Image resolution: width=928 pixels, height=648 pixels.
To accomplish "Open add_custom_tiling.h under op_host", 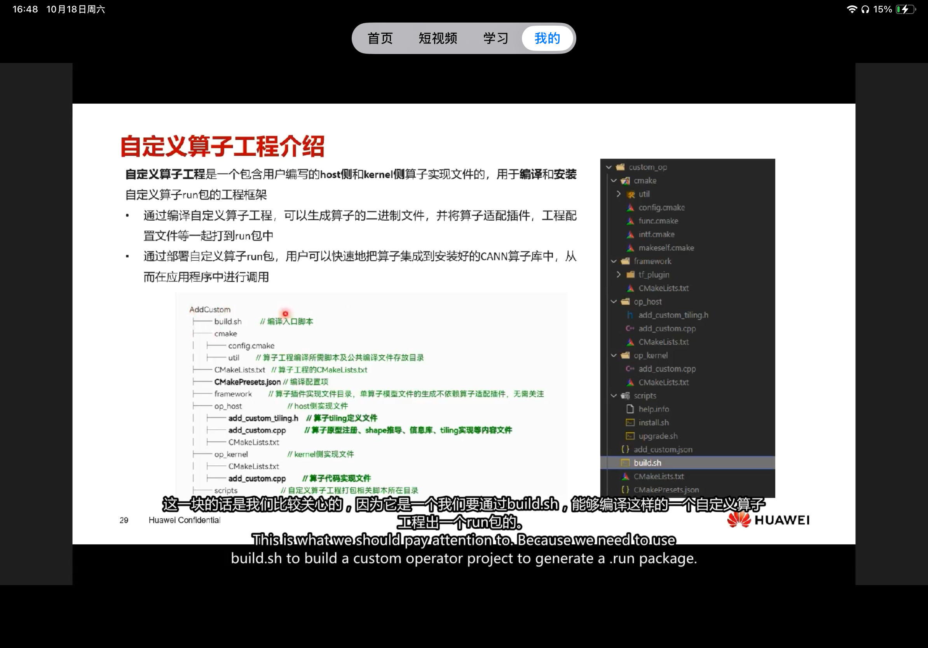I will click(672, 315).
